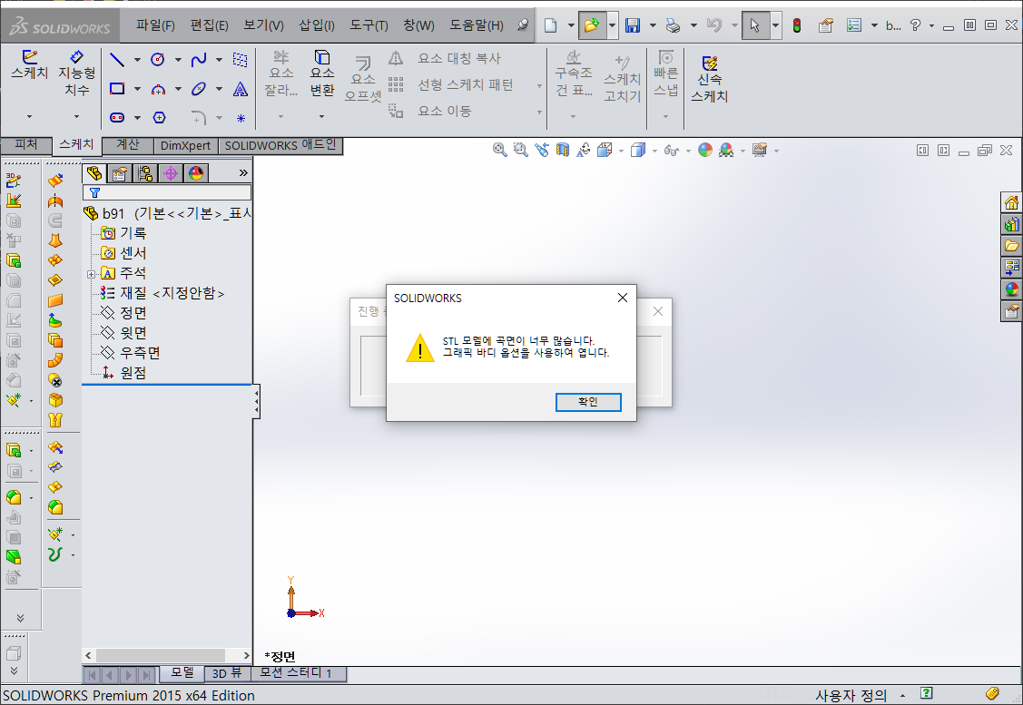Click the 요소 변환 convert entities icon
This screenshot has width=1023, height=705.
pos(321,73)
